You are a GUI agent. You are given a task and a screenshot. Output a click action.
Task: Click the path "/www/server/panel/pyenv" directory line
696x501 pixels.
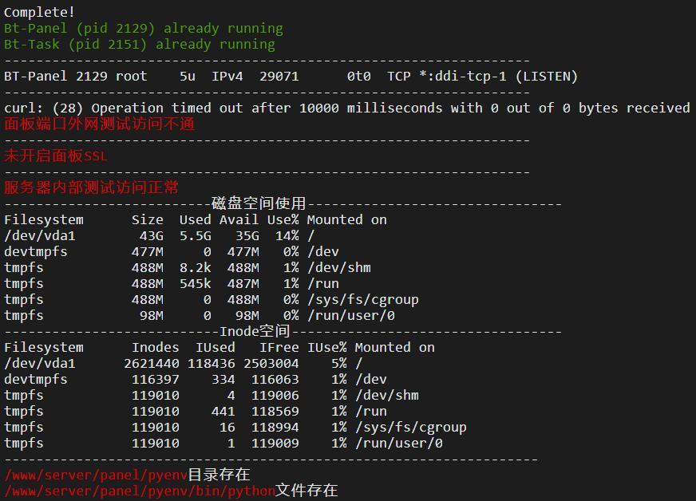point(127,475)
